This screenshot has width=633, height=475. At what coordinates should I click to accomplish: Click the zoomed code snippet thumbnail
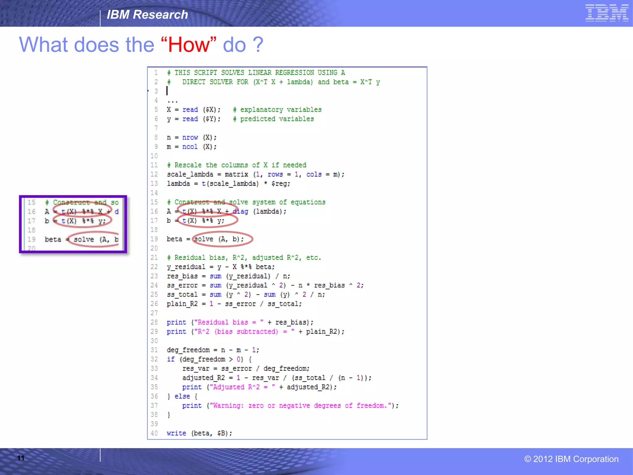click(73, 224)
